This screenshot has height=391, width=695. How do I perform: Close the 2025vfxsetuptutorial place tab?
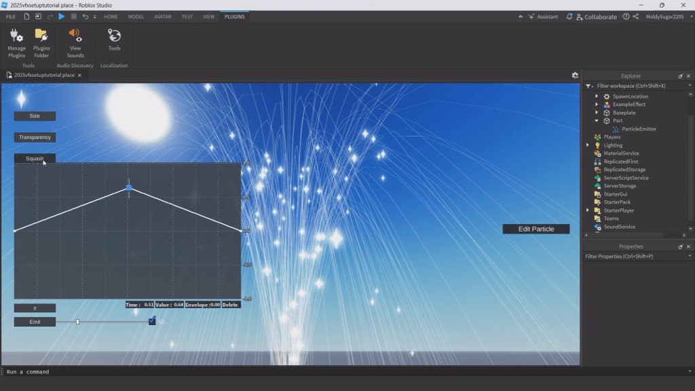click(80, 75)
